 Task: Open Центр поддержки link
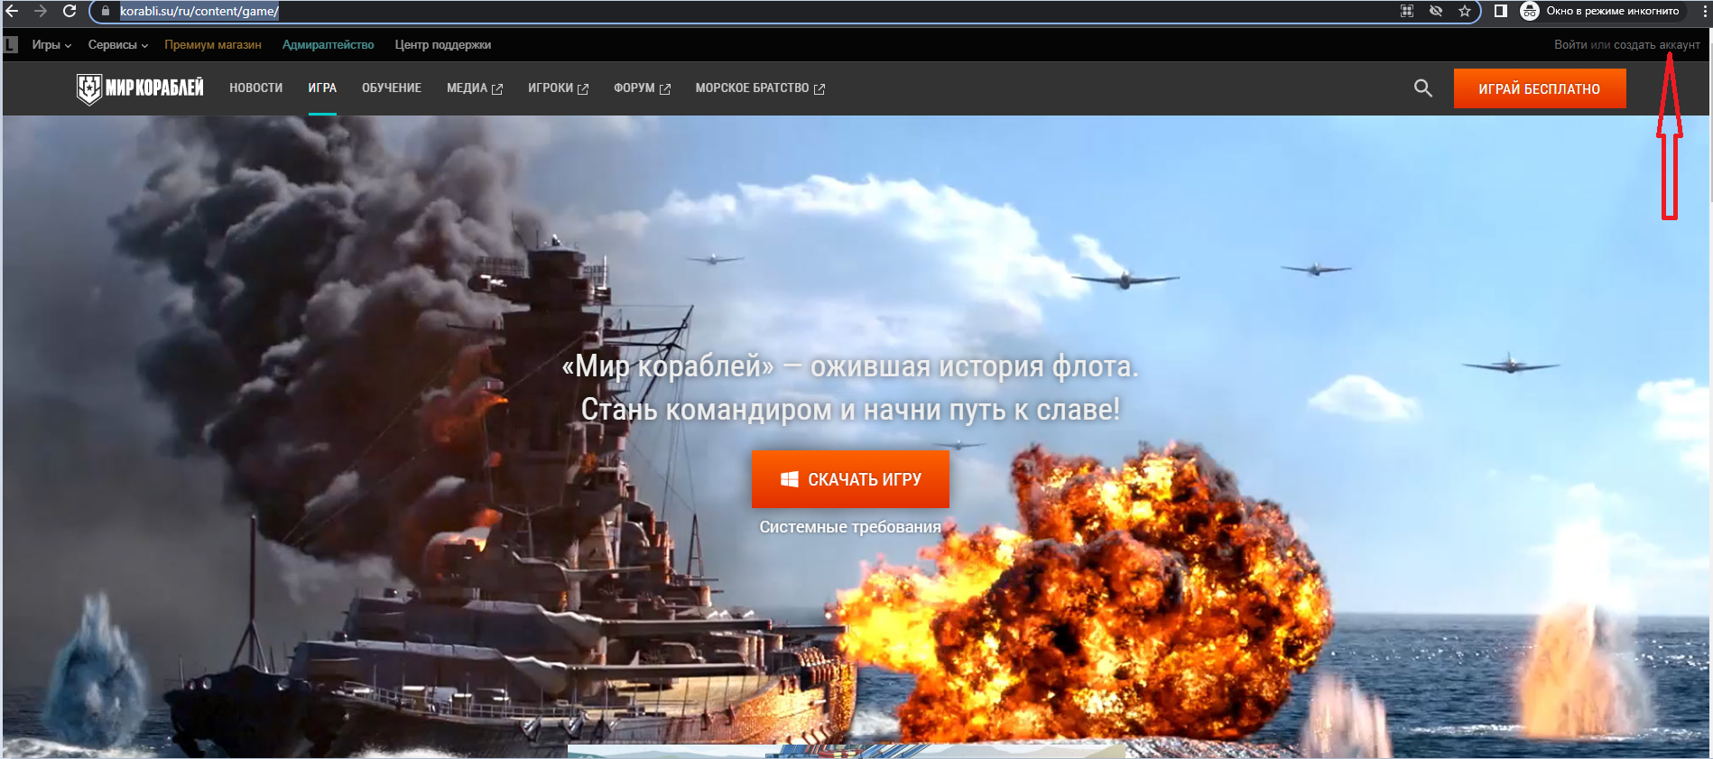[x=443, y=45]
